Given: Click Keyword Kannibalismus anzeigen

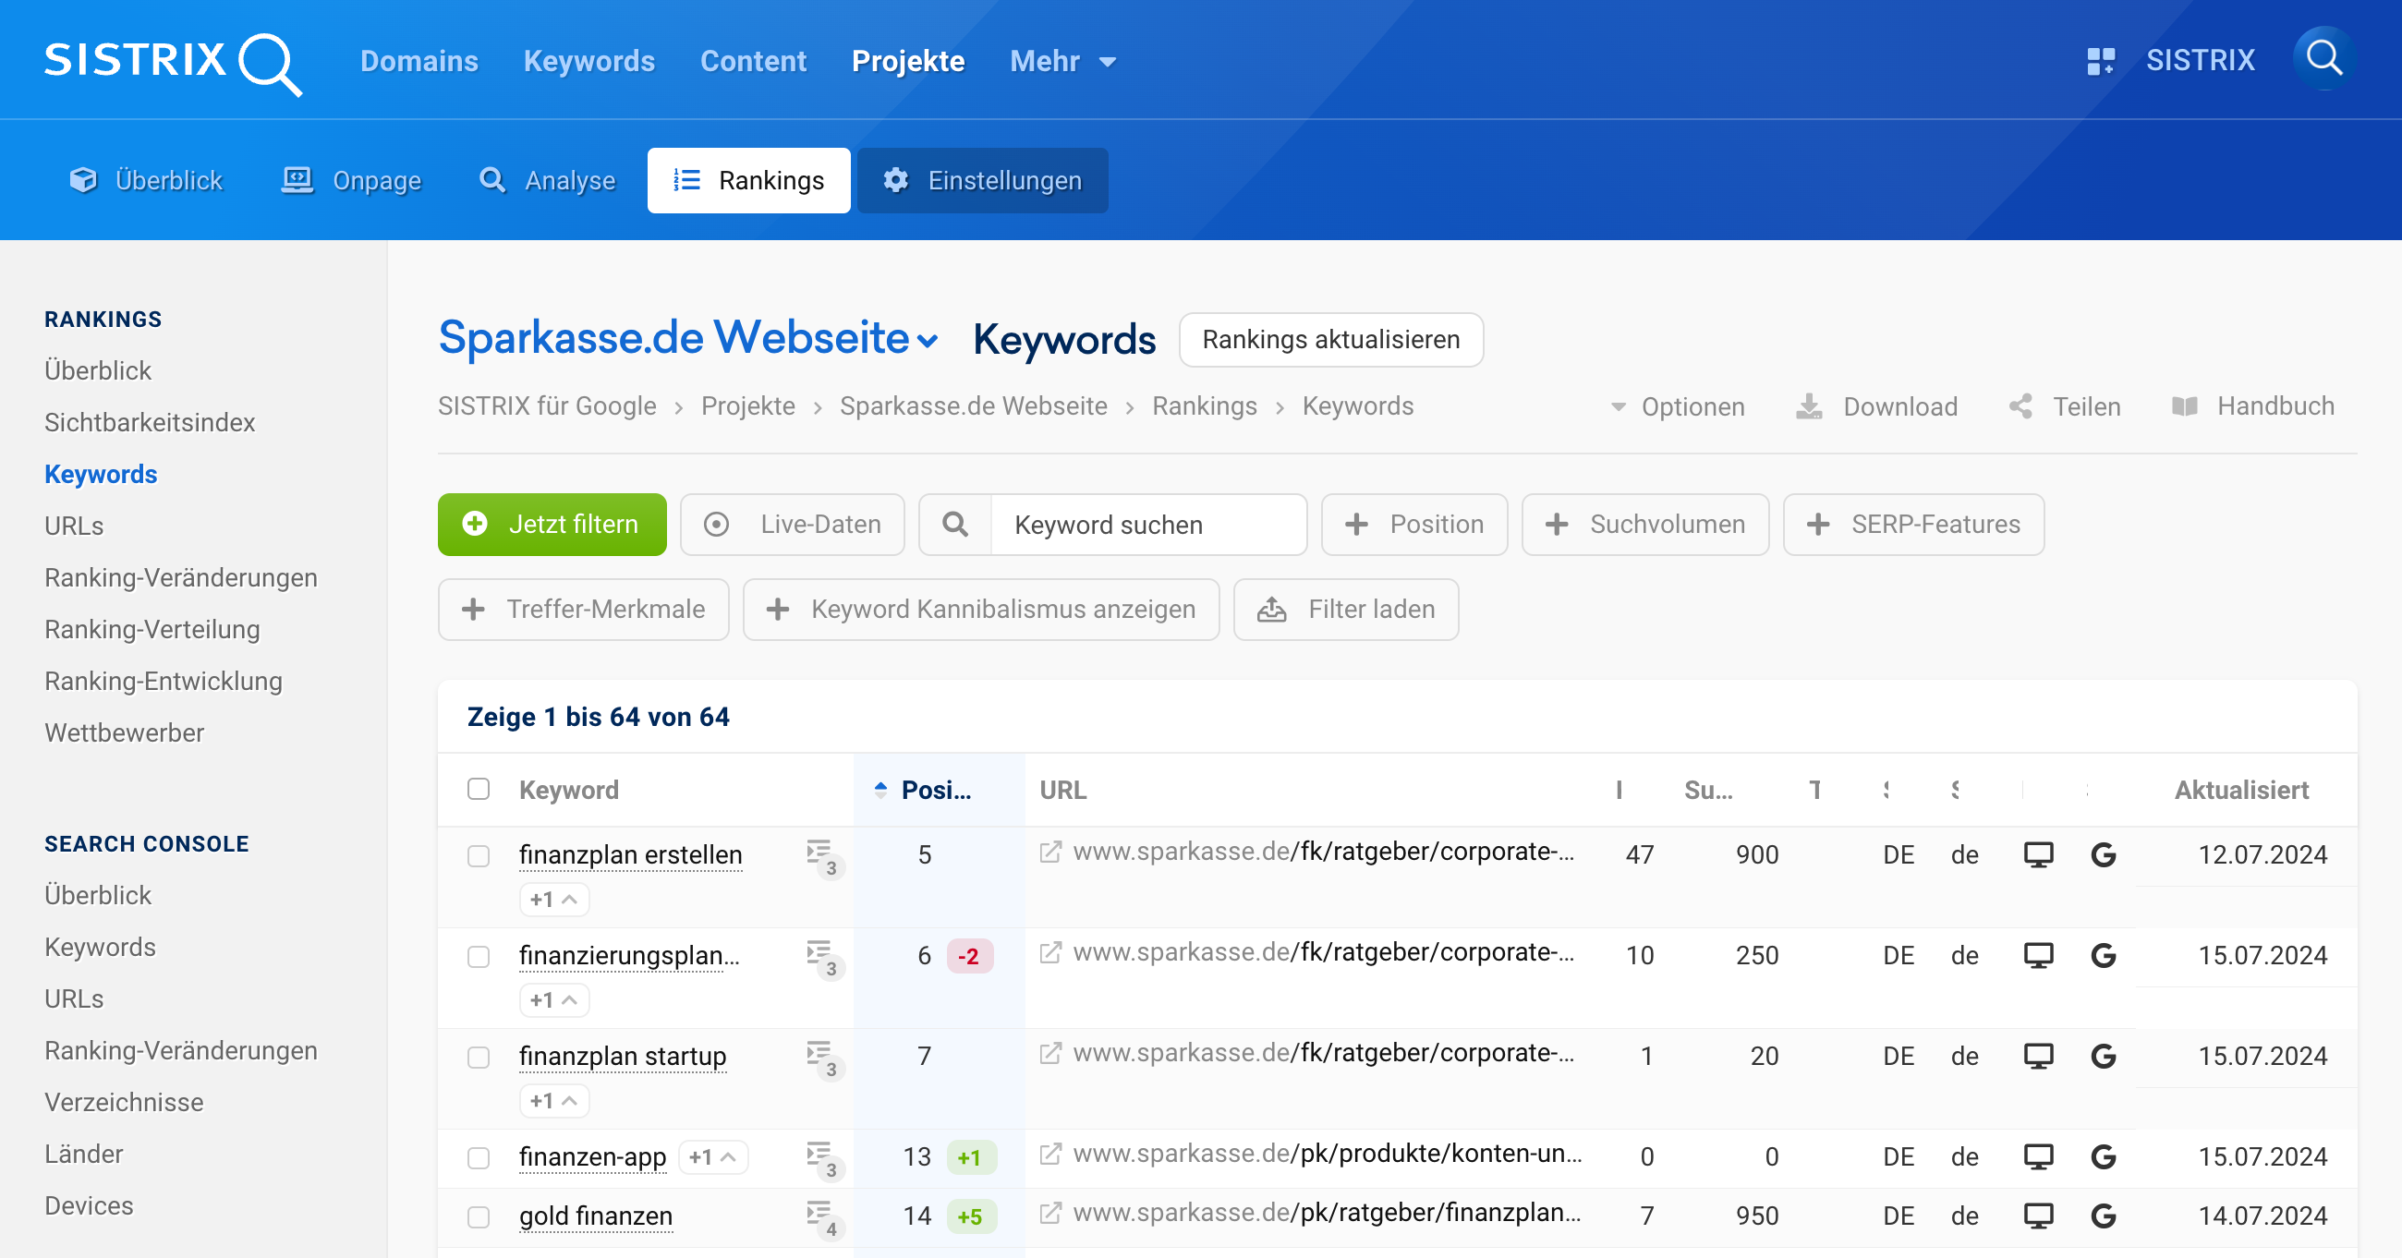Looking at the screenshot, I should click(x=981, y=609).
